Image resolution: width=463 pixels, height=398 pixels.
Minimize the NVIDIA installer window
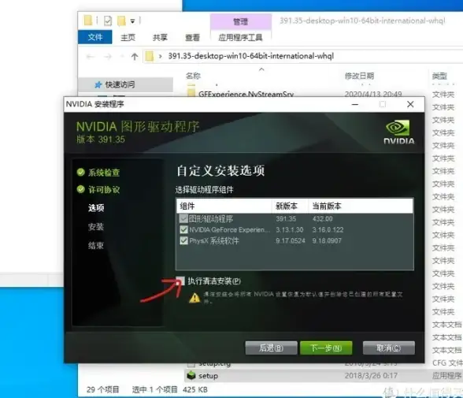[x=355, y=104]
